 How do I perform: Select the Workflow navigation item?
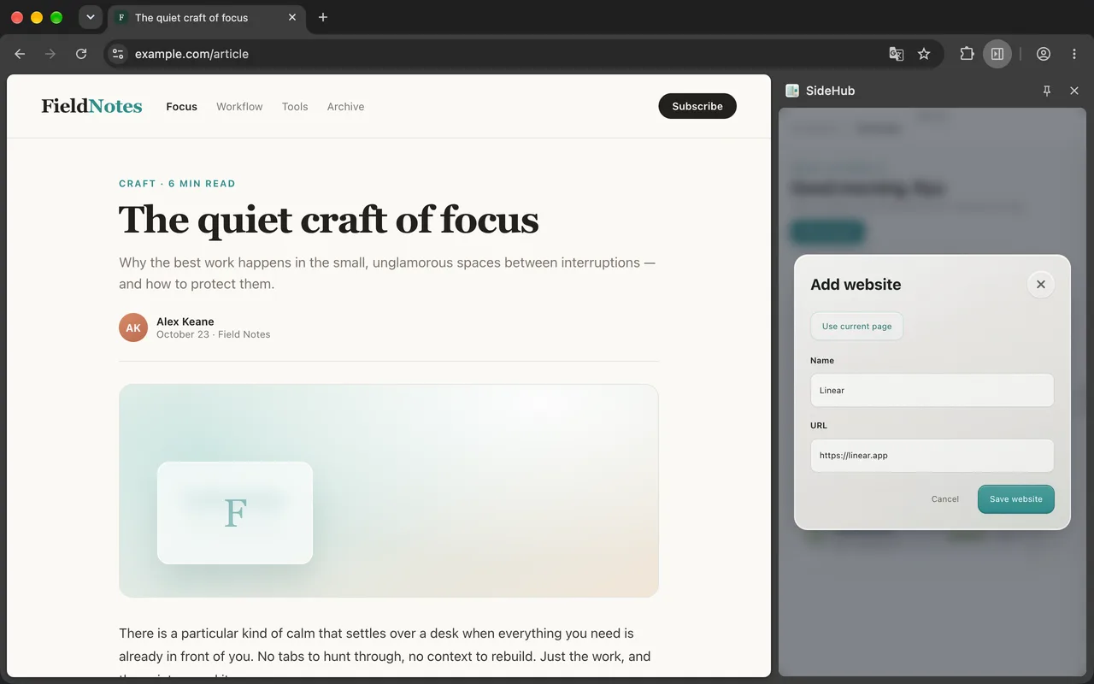pyautogui.click(x=239, y=107)
